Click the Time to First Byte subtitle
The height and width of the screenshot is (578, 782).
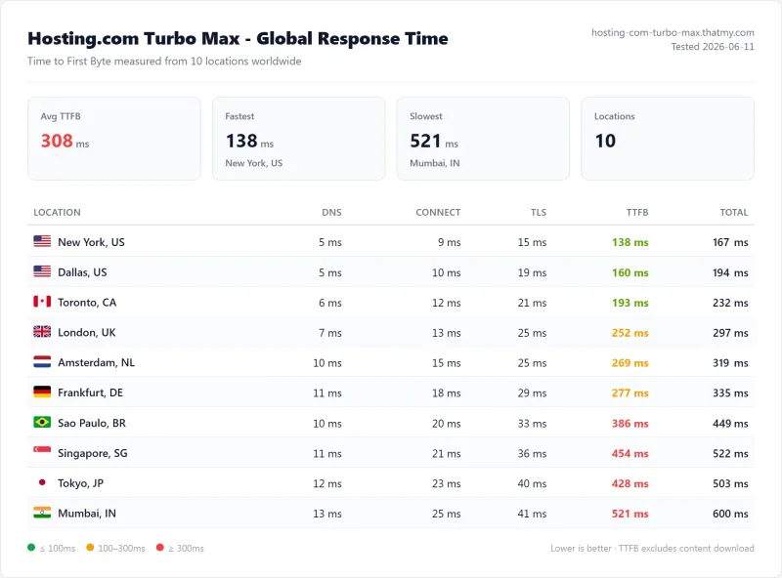[x=164, y=62]
